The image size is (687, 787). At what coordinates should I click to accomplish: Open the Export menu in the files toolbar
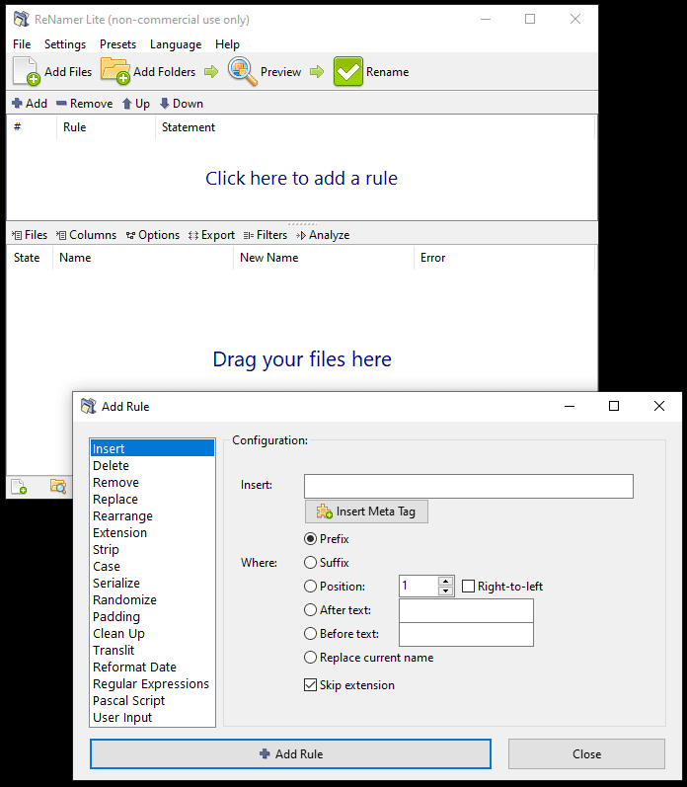coord(211,235)
